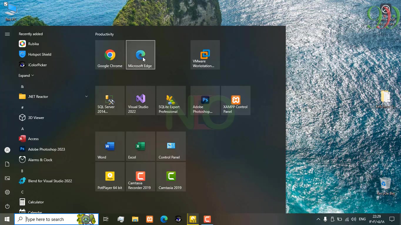Open the clock showing 22:29
Viewport: 401px width, 225px height.
pos(377,219)
